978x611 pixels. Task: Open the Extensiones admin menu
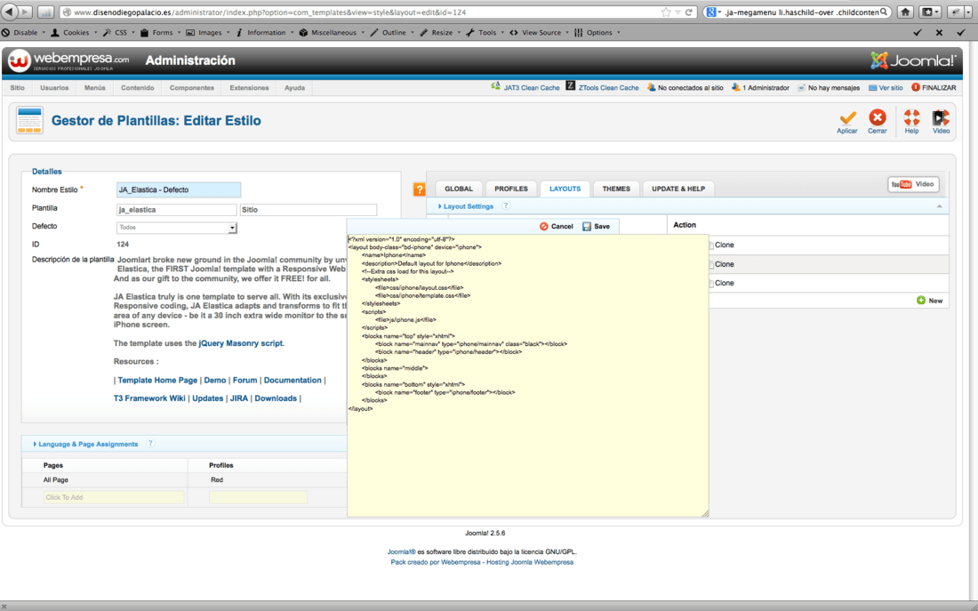(249, 88)
